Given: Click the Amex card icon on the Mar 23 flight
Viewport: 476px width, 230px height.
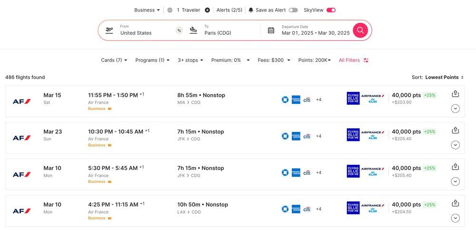Looking at the screenshot, I should point(296,136).
